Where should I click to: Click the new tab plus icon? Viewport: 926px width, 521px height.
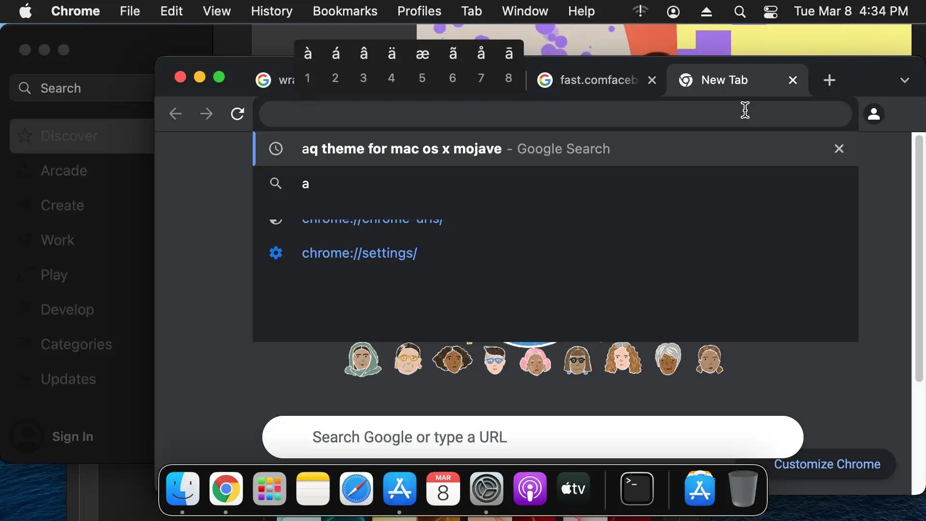[829, 80]
